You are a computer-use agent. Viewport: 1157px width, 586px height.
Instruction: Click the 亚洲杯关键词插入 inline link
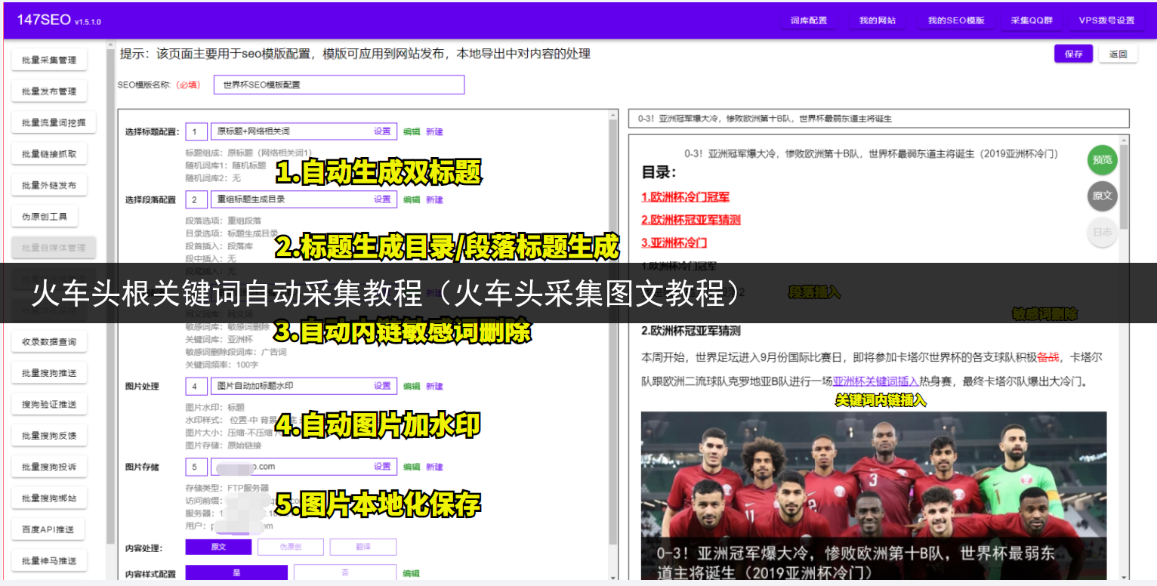pos(876,381)
